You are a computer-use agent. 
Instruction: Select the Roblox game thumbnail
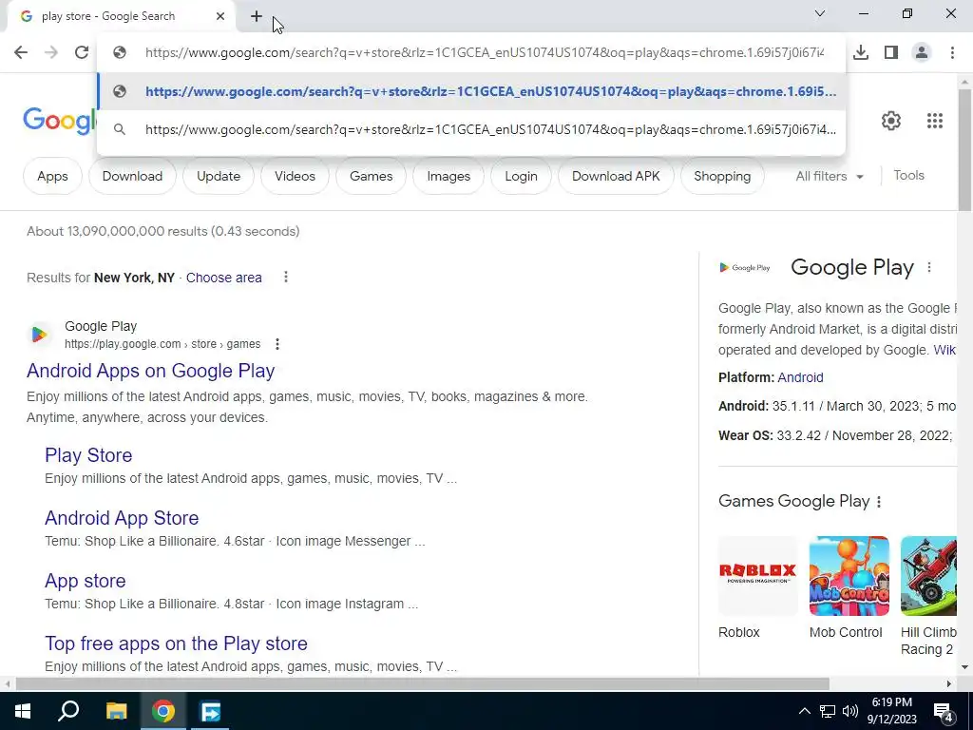[757, 576]
